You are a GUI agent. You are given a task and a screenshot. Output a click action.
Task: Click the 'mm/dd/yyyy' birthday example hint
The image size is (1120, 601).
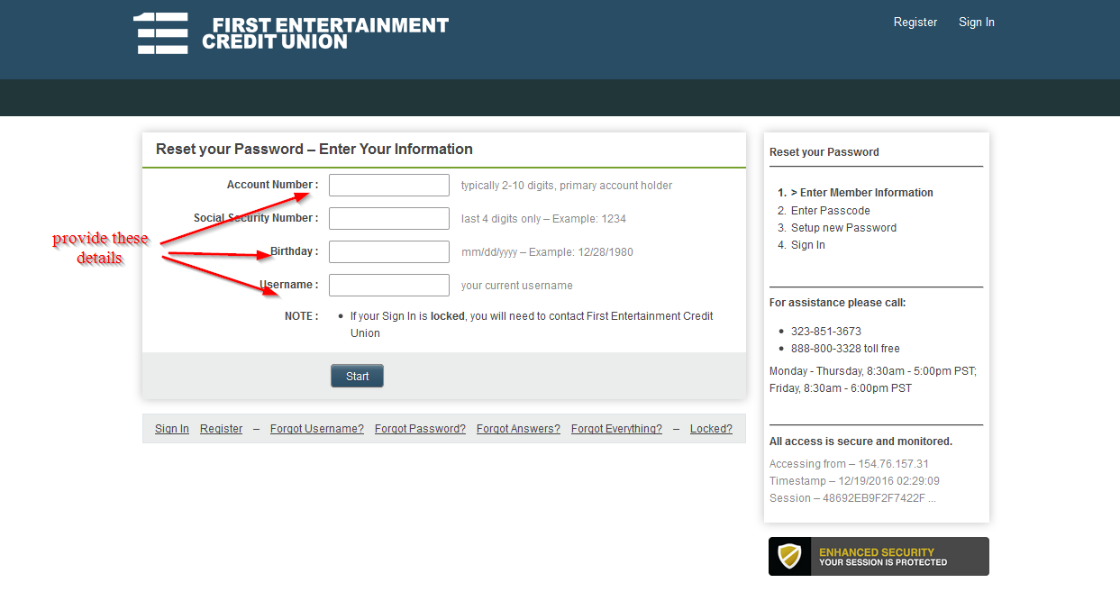[547, 252]
